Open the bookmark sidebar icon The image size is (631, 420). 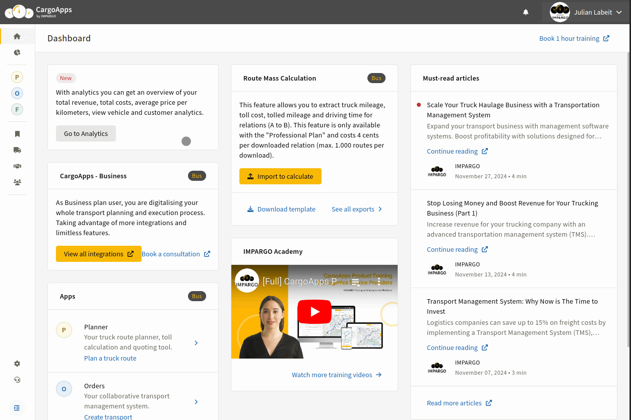17,134
